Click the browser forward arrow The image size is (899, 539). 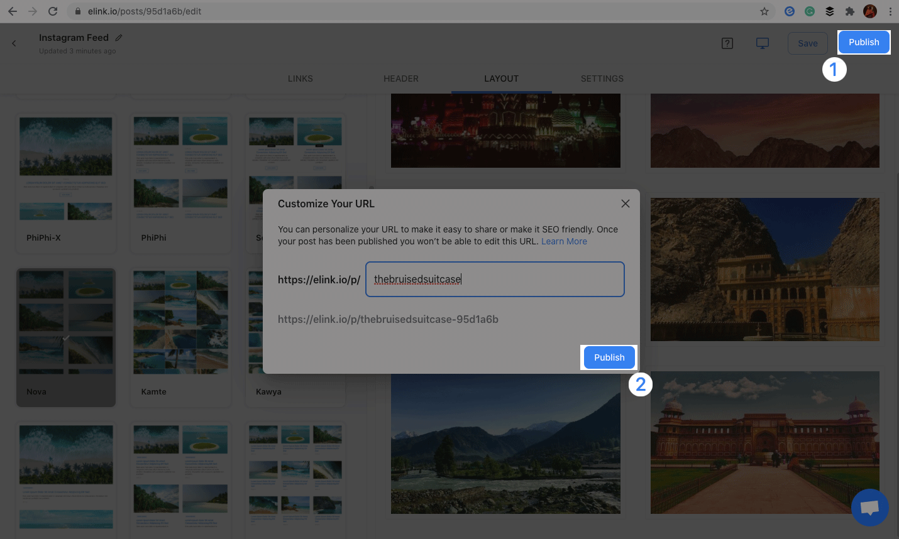33,11
